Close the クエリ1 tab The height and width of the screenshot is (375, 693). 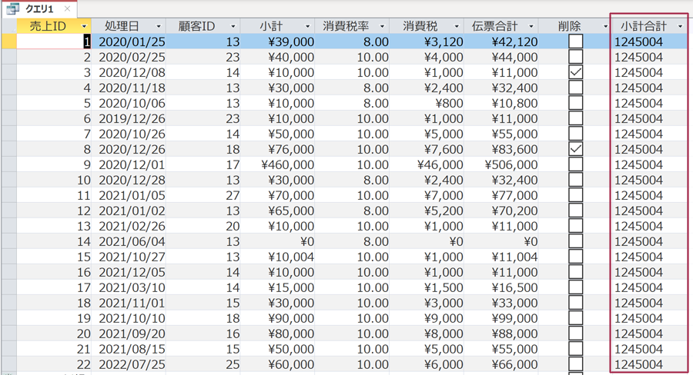(67, 8)
